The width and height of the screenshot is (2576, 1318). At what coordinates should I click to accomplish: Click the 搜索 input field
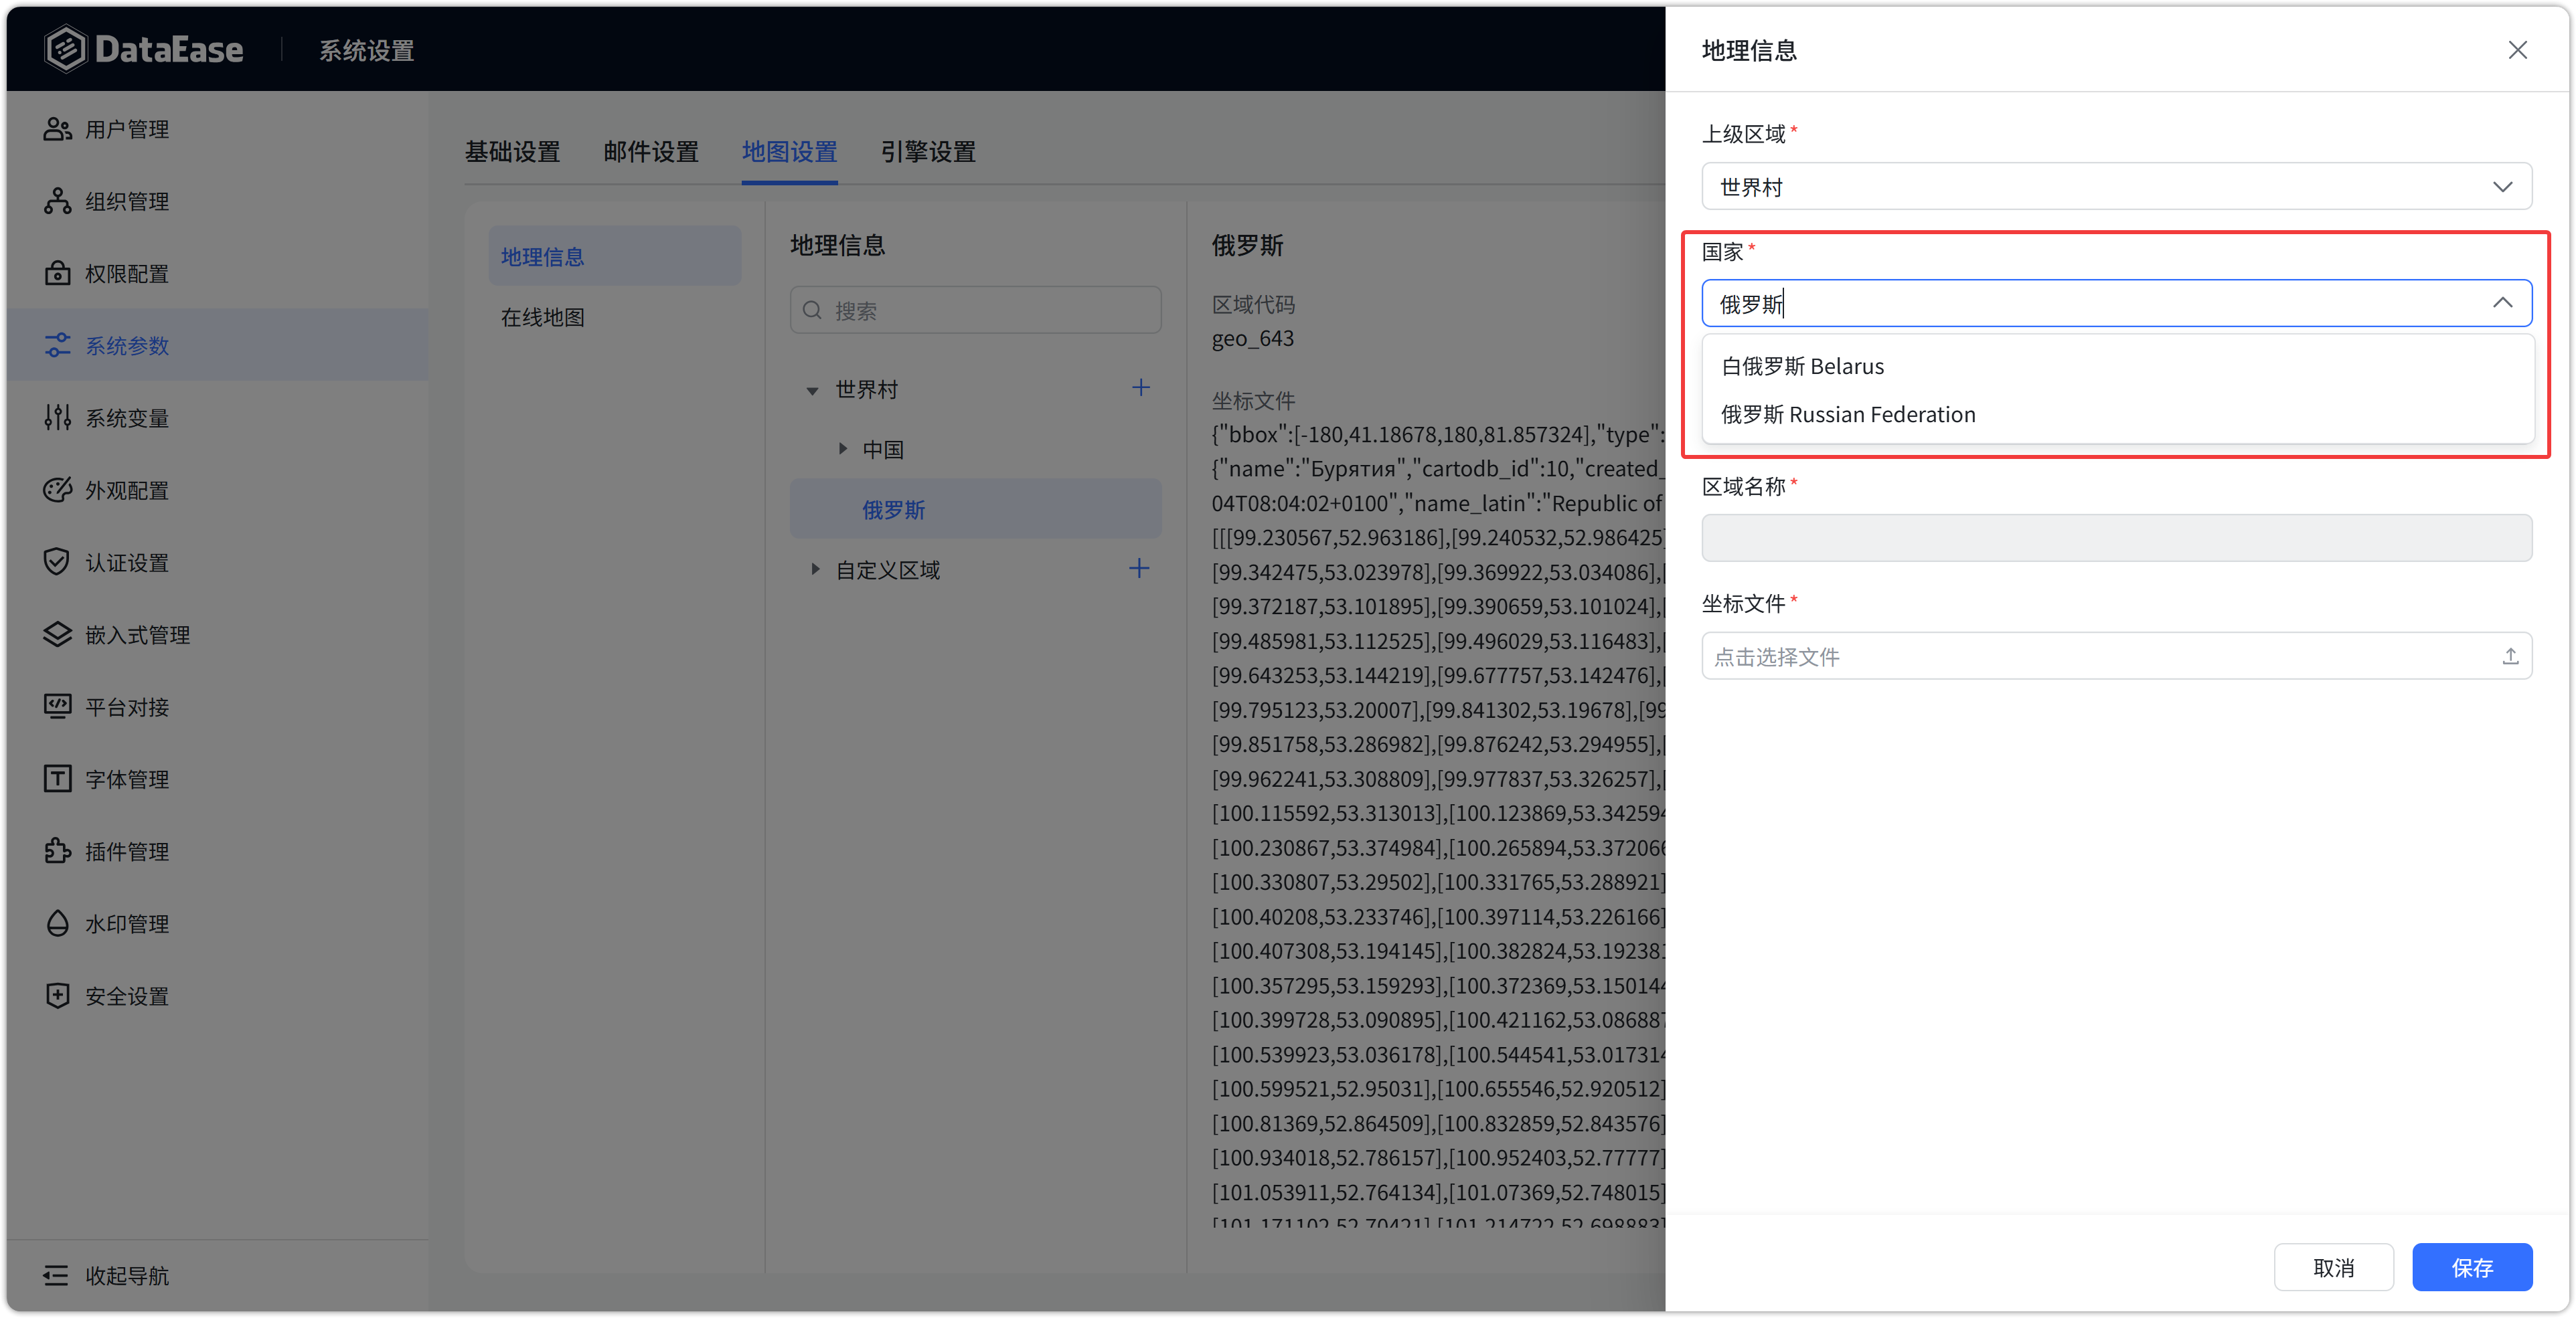pos(975,310)
